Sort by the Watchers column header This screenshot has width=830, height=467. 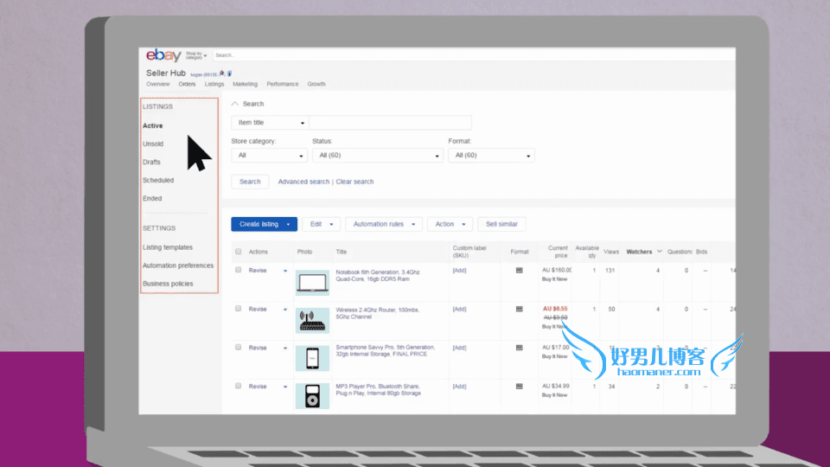coord(639,252)
